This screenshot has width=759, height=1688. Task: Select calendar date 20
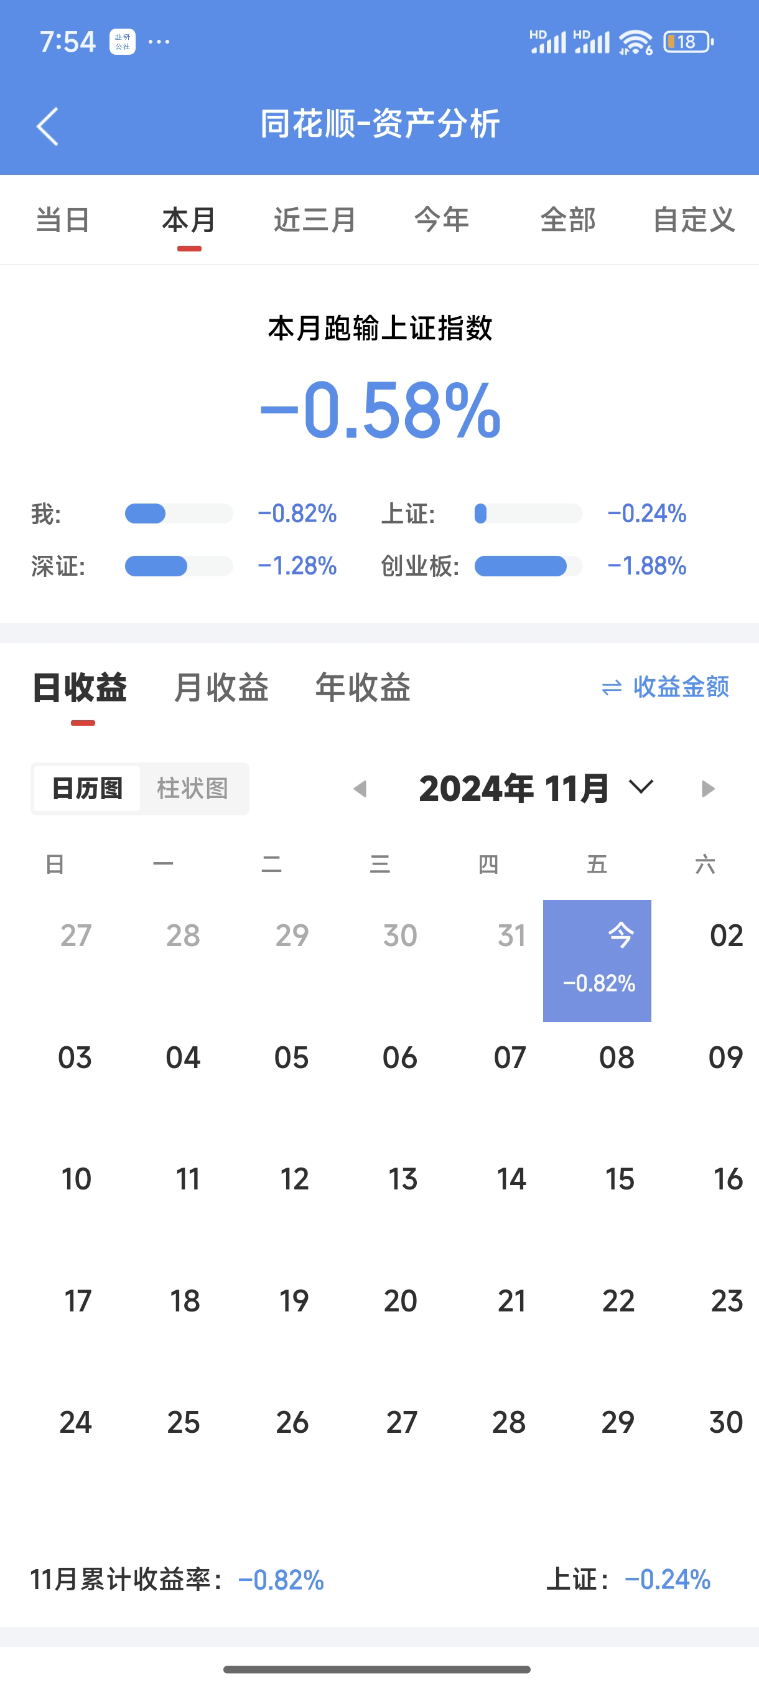[x=400, y=1301]
